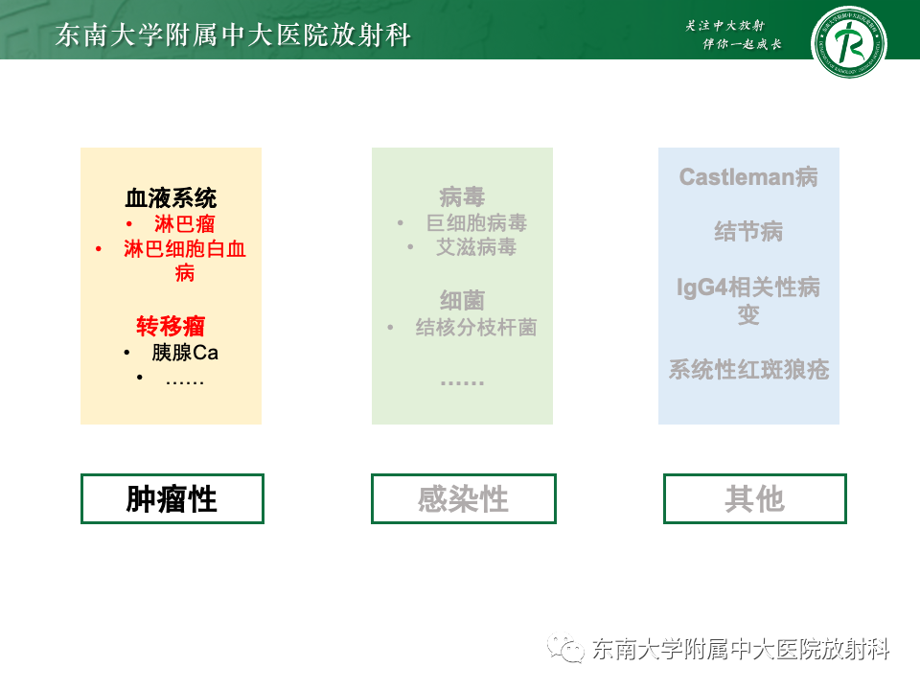Click the round department logo in header
The width and height of the screenshot is (920, 690).
click(x=848, y=42)
